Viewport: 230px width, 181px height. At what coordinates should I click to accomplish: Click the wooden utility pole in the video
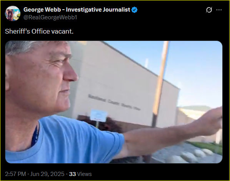click(x=160, y=83)
